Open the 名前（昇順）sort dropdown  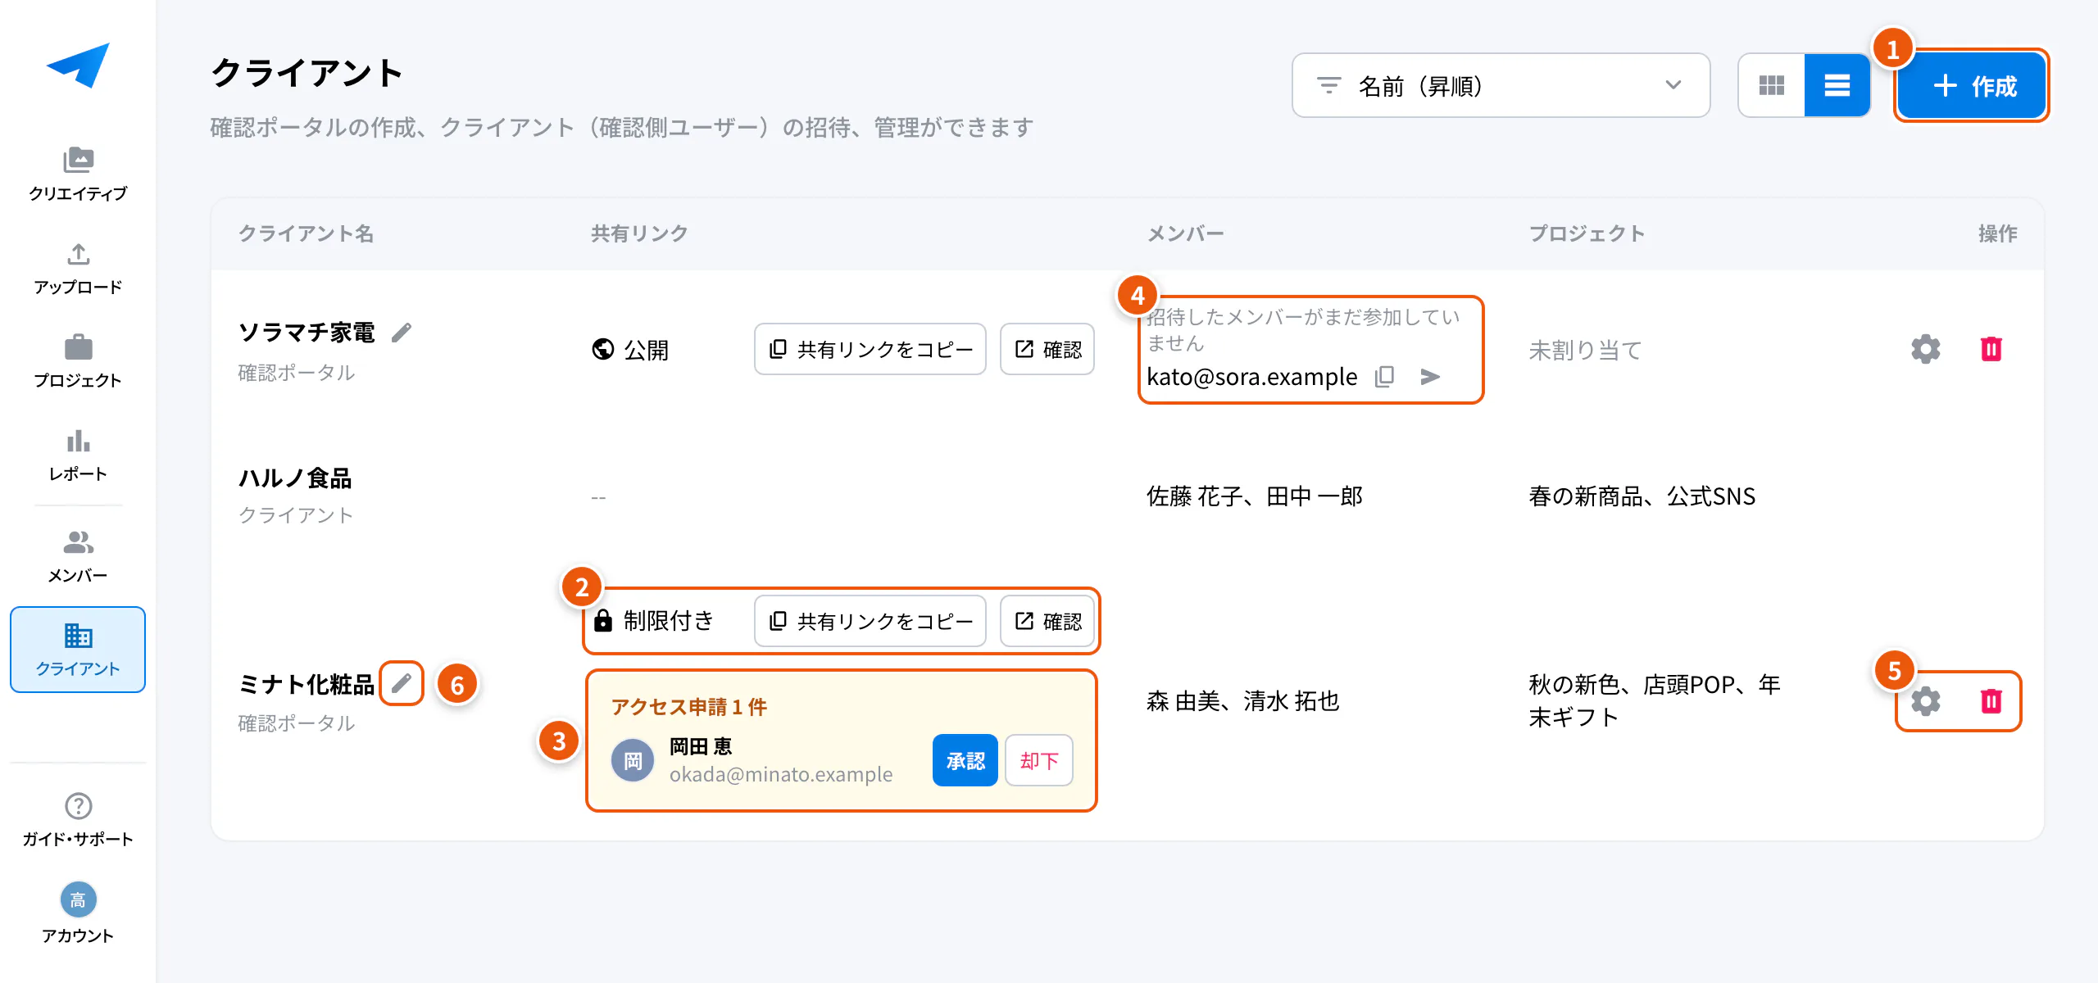(x=1501, y=85)
